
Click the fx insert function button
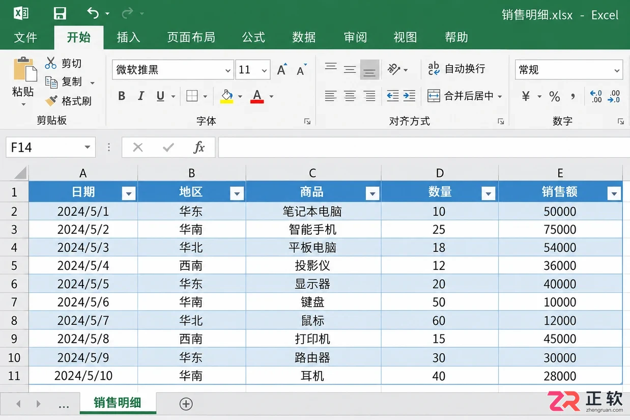click(x=199, y=147)
